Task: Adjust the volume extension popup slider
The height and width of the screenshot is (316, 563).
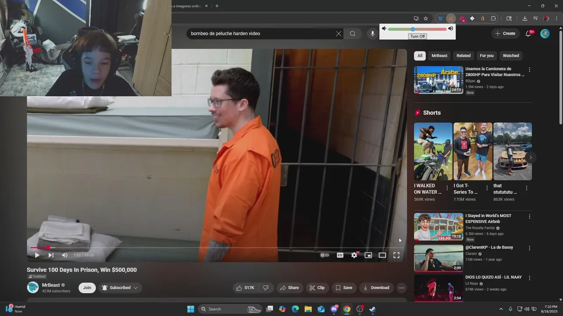Action: [417, 29]
